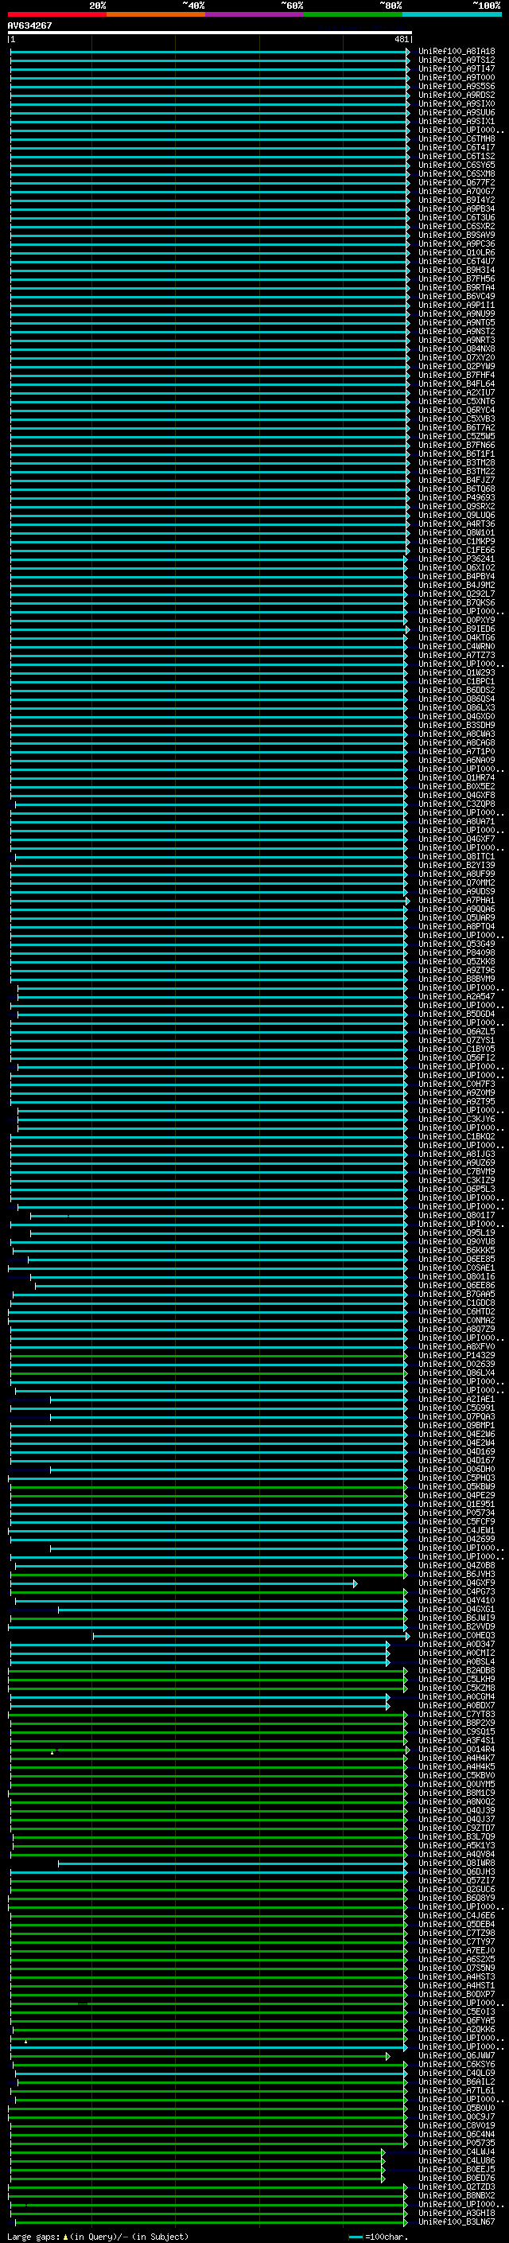509x2243 pixels.
Task: Select hit UniRef100_B6KKK5
Action: coord(457,1252)
